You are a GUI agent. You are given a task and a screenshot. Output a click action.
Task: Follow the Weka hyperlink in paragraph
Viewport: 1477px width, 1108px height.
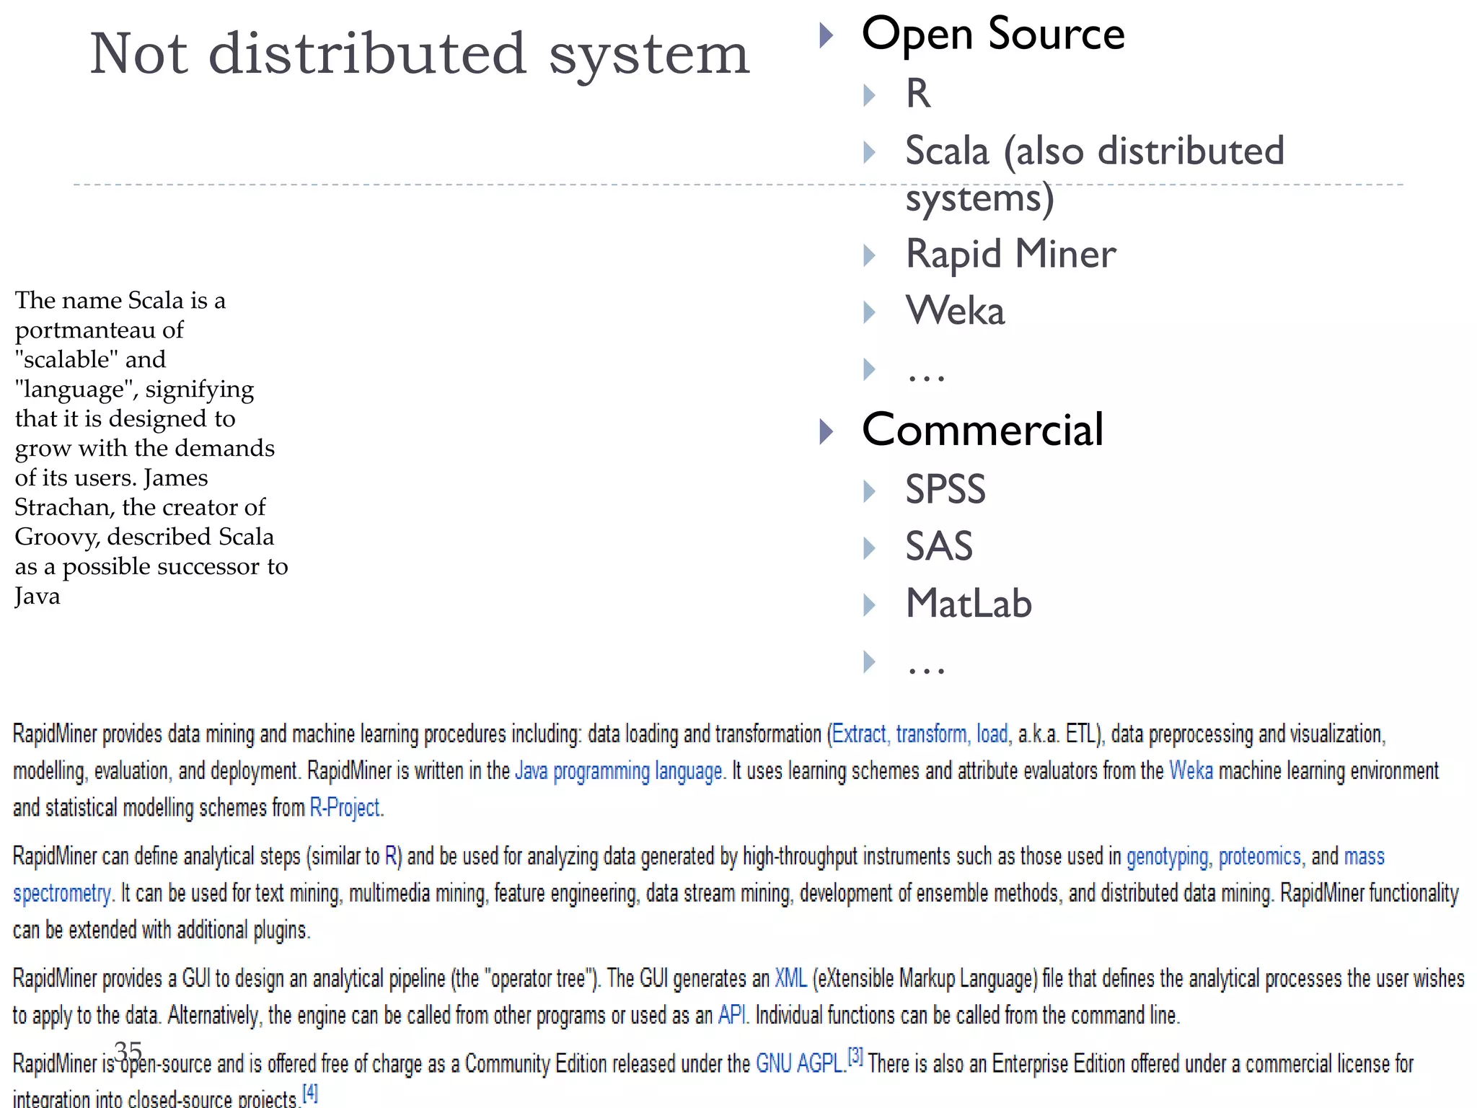tap(1191, 770)
